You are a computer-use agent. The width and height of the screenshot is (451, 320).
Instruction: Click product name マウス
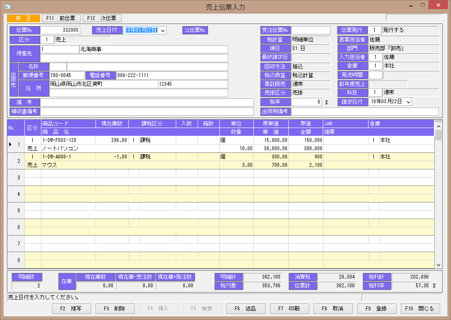tap(49, 165)
